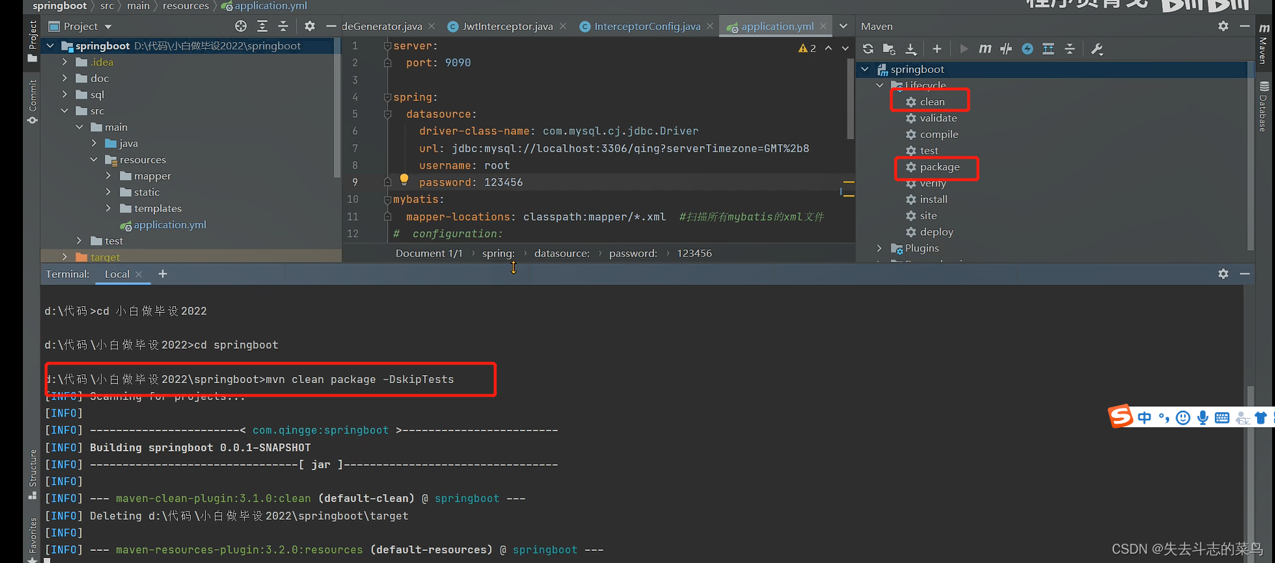Viewport: 1275px width, 563px height.
Task: Switch to JwtInterceptor.java tab
Action: pos(507,26)
